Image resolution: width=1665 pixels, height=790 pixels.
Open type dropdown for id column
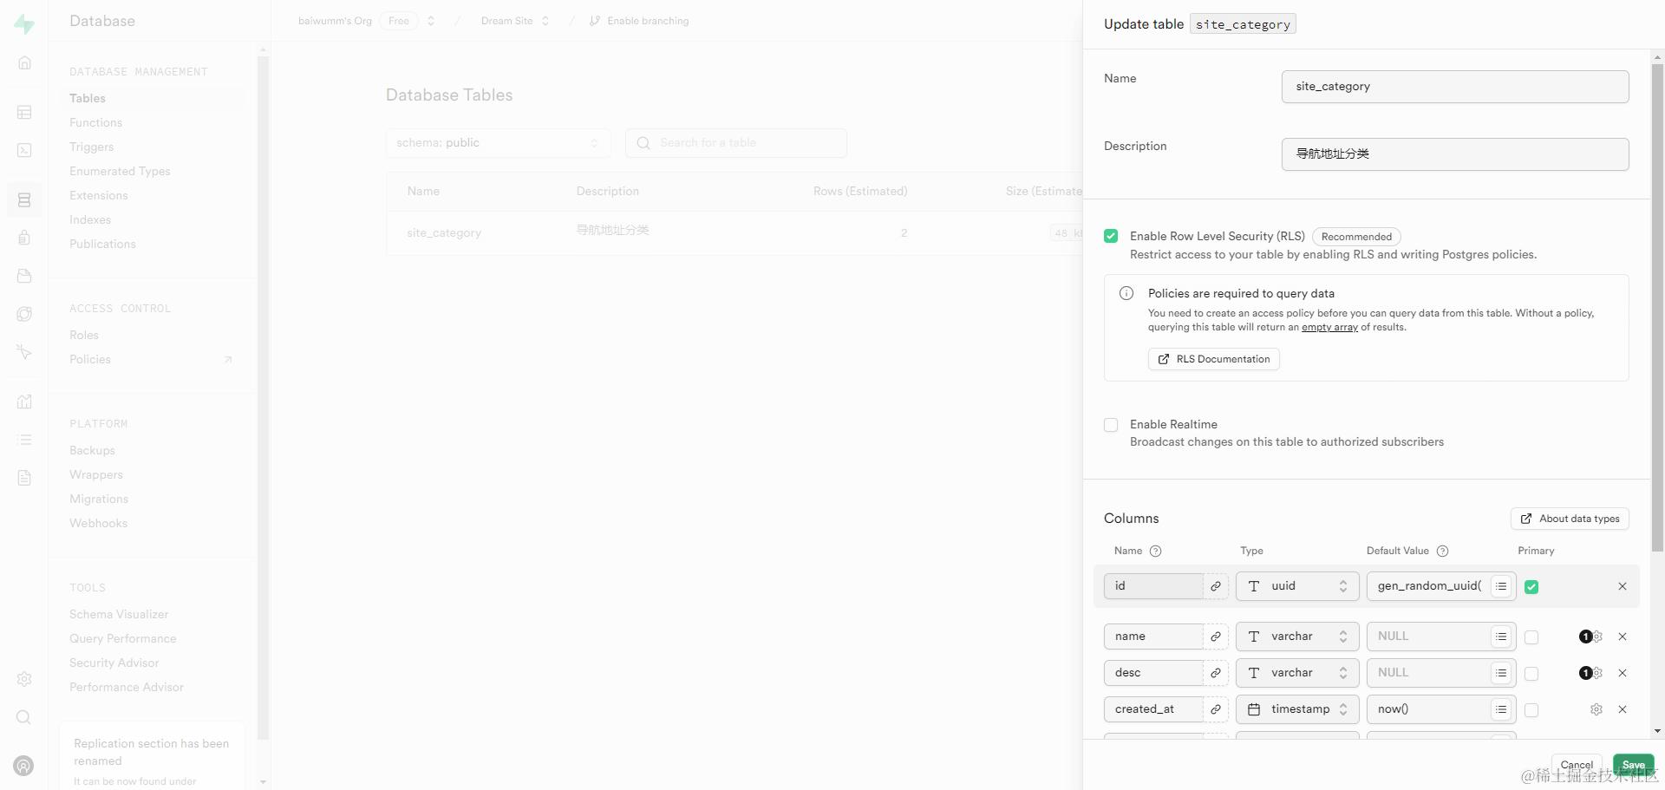click(1297, 586)
